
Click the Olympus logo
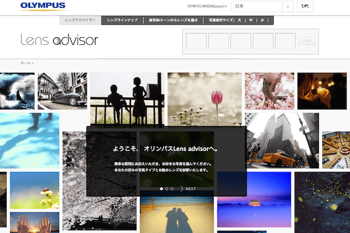coord(42,7)
